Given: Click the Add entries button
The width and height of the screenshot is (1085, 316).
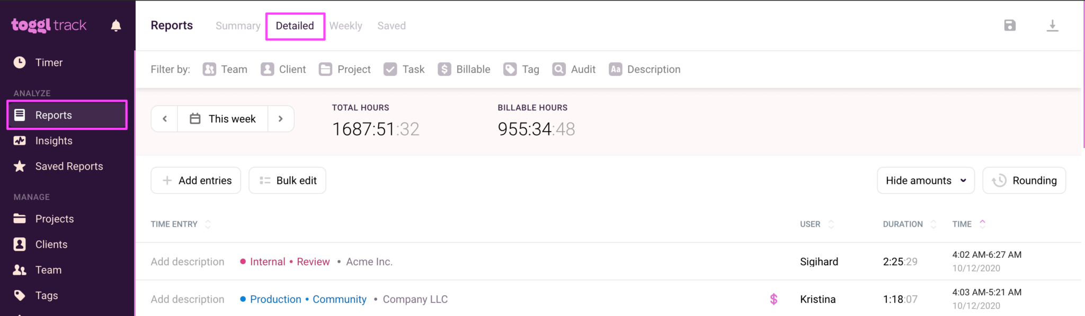Looking at the screenshot, I should tap(195, 180).
